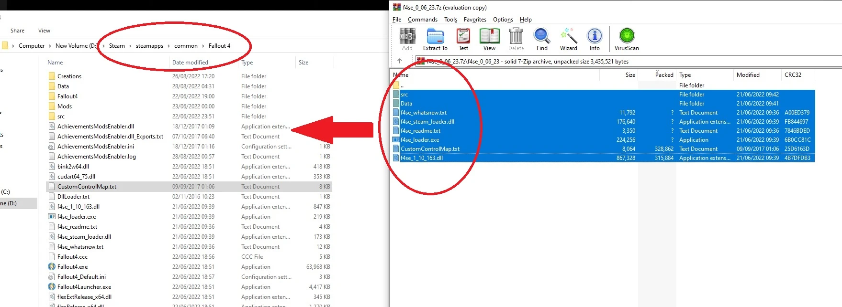Click the WinRAR title bar app icon
Screen dimensions: 842x307
click(x=396, y=7)
